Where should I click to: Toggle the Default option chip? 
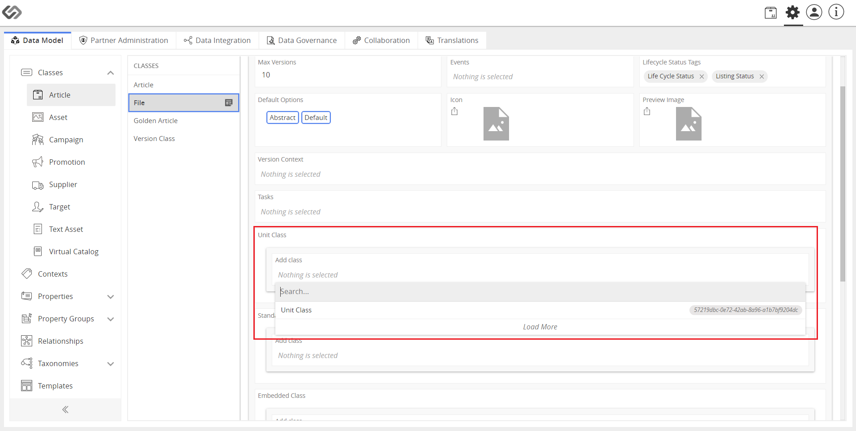point(316,118)
